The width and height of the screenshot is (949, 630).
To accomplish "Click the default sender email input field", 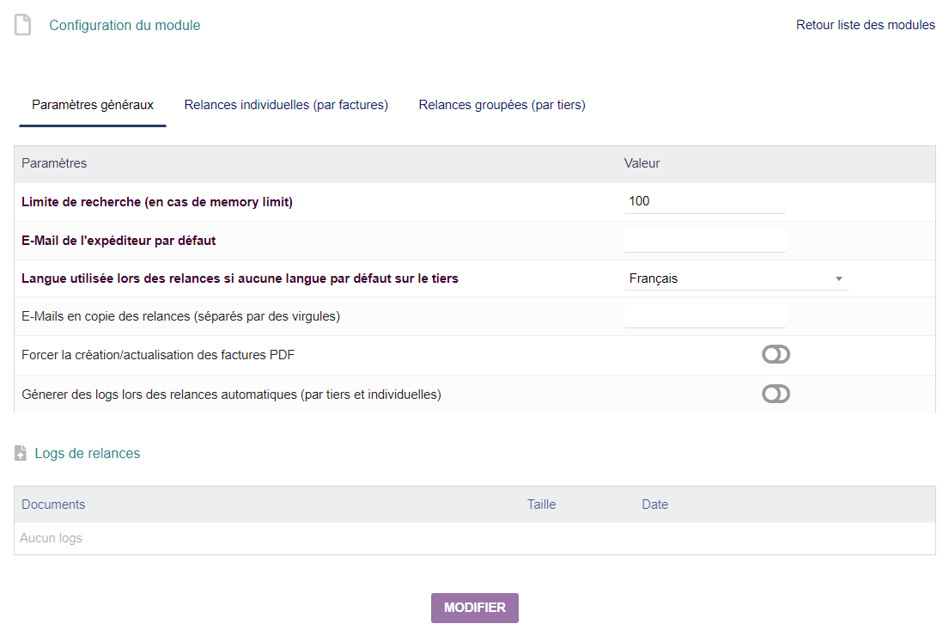I will point(704,239).
